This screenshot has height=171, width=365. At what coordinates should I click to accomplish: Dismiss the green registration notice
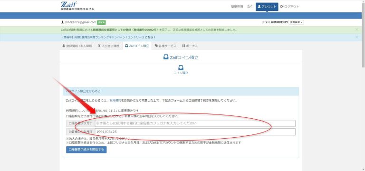coord(356,30)
